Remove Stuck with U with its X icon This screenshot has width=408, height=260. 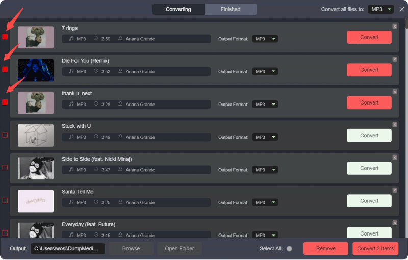pyautogui.click(x=395, y=125)
